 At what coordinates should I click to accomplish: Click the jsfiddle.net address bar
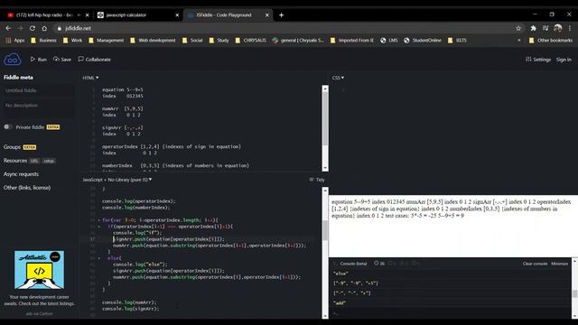coord(287,28)
